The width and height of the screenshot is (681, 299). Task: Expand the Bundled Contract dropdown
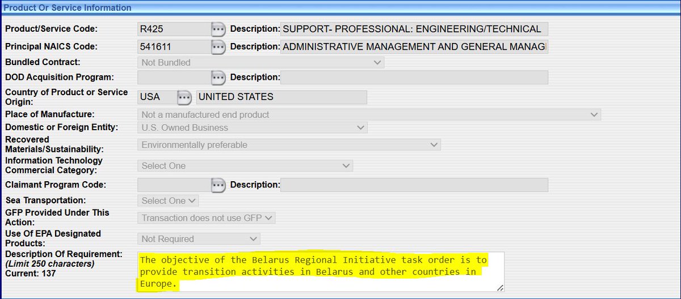[x=260, y=62]
